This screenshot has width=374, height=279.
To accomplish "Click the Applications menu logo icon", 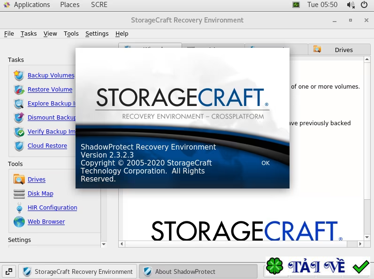I will 7,5.
